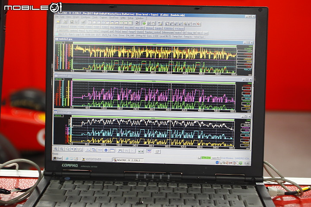Open the Temp1 graph page
Screen dimensions: 311x207
[x=131, y=31]
